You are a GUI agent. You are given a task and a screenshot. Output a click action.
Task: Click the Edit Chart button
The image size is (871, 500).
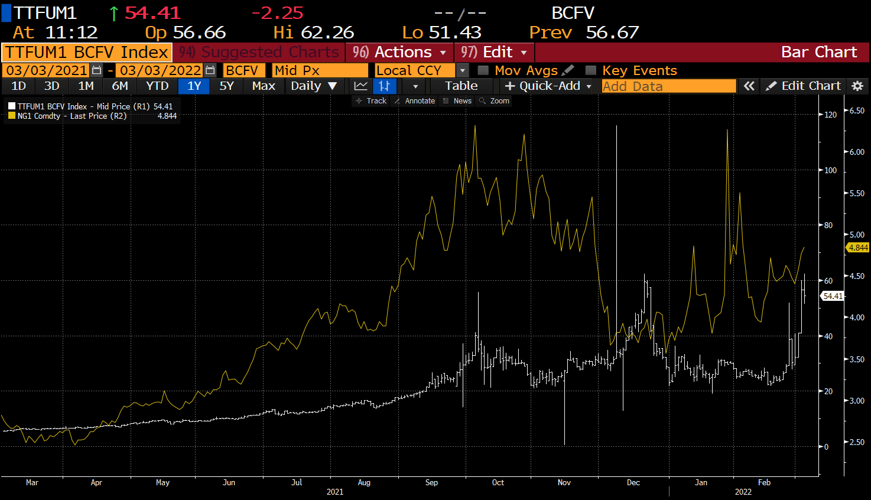pyautogui.click(x=804, y=86)
